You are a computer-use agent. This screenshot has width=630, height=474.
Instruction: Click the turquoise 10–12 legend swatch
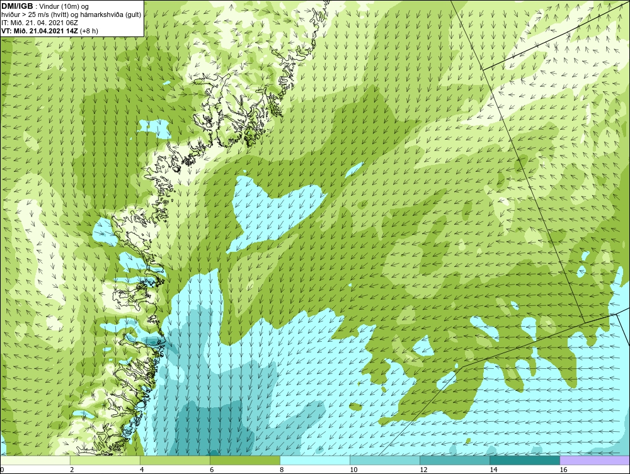(x=385, y=460)
